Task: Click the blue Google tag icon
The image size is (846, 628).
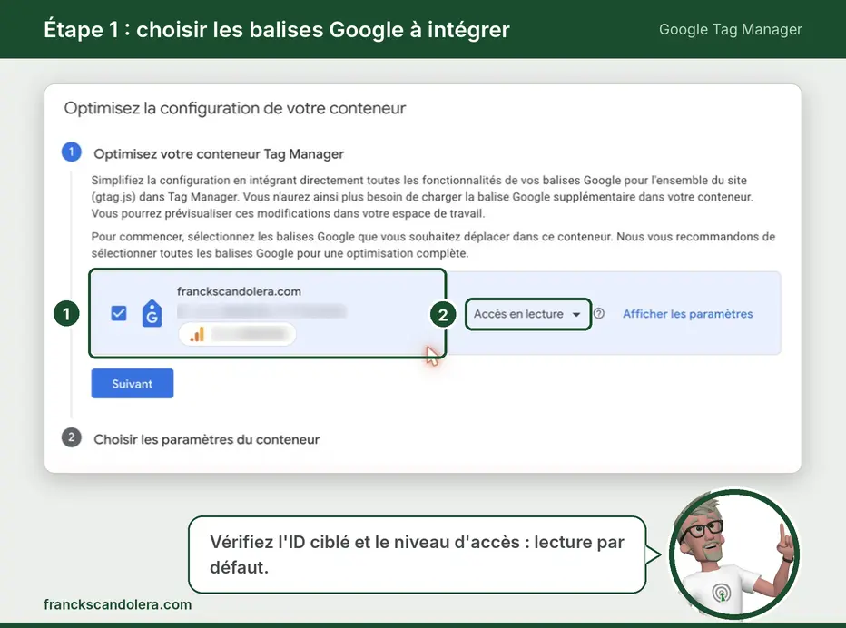Action: pyautogui.click(x=152, y=313)
